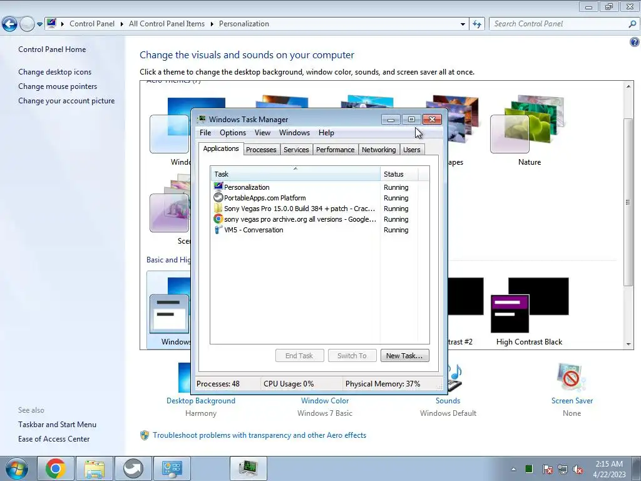
Task: Switch to the Performance tab
Action: pos(336,150)
